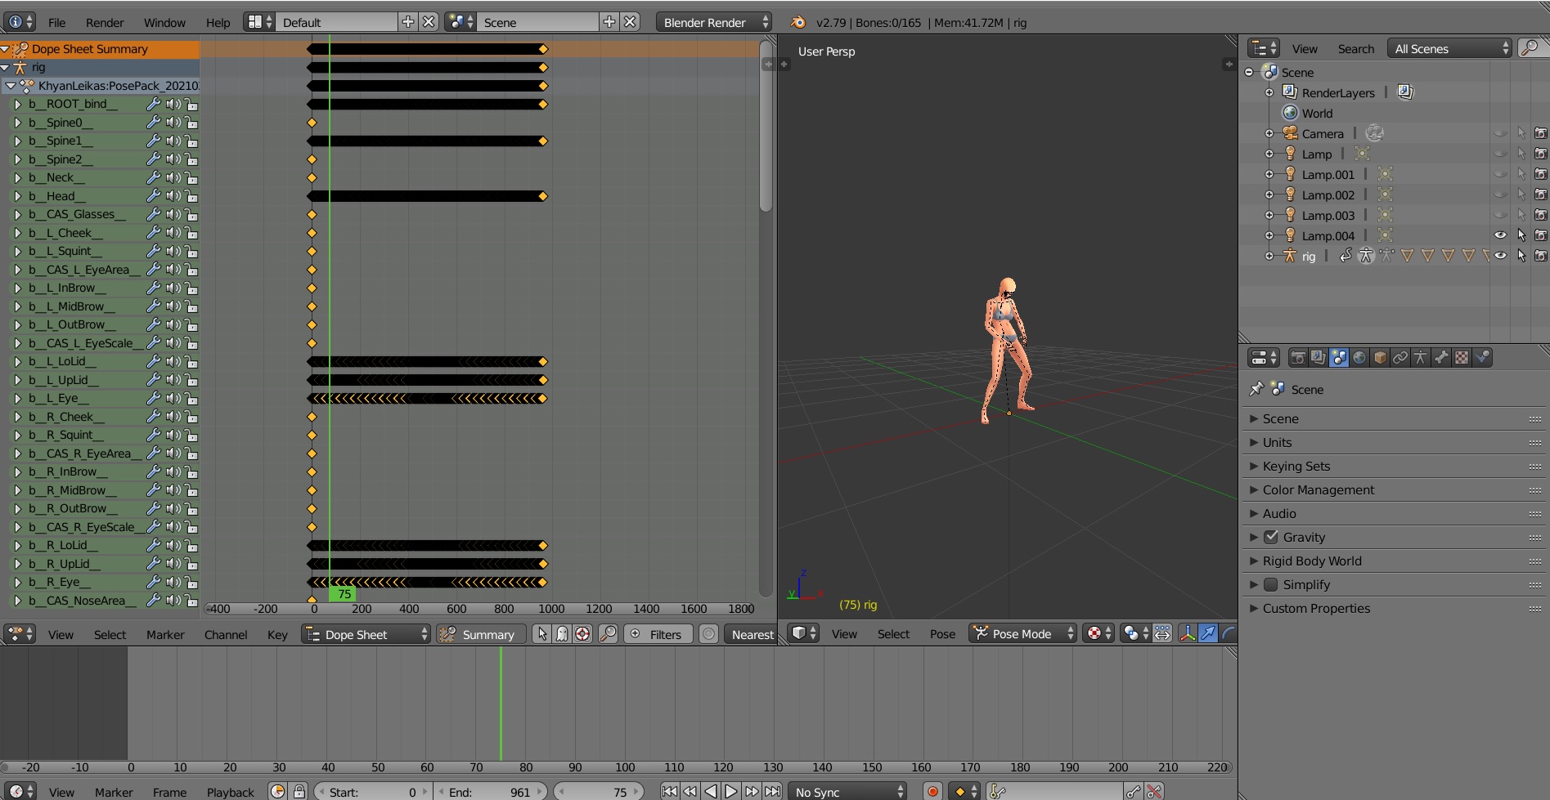Screen dimensions: 1550x800
Task: Toggle the timeline frame range lock icon
Action: (x=299, y=791)
